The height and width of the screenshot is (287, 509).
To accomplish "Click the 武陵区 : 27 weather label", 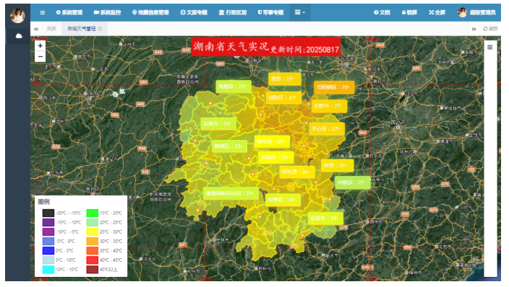I will point(283,97).
